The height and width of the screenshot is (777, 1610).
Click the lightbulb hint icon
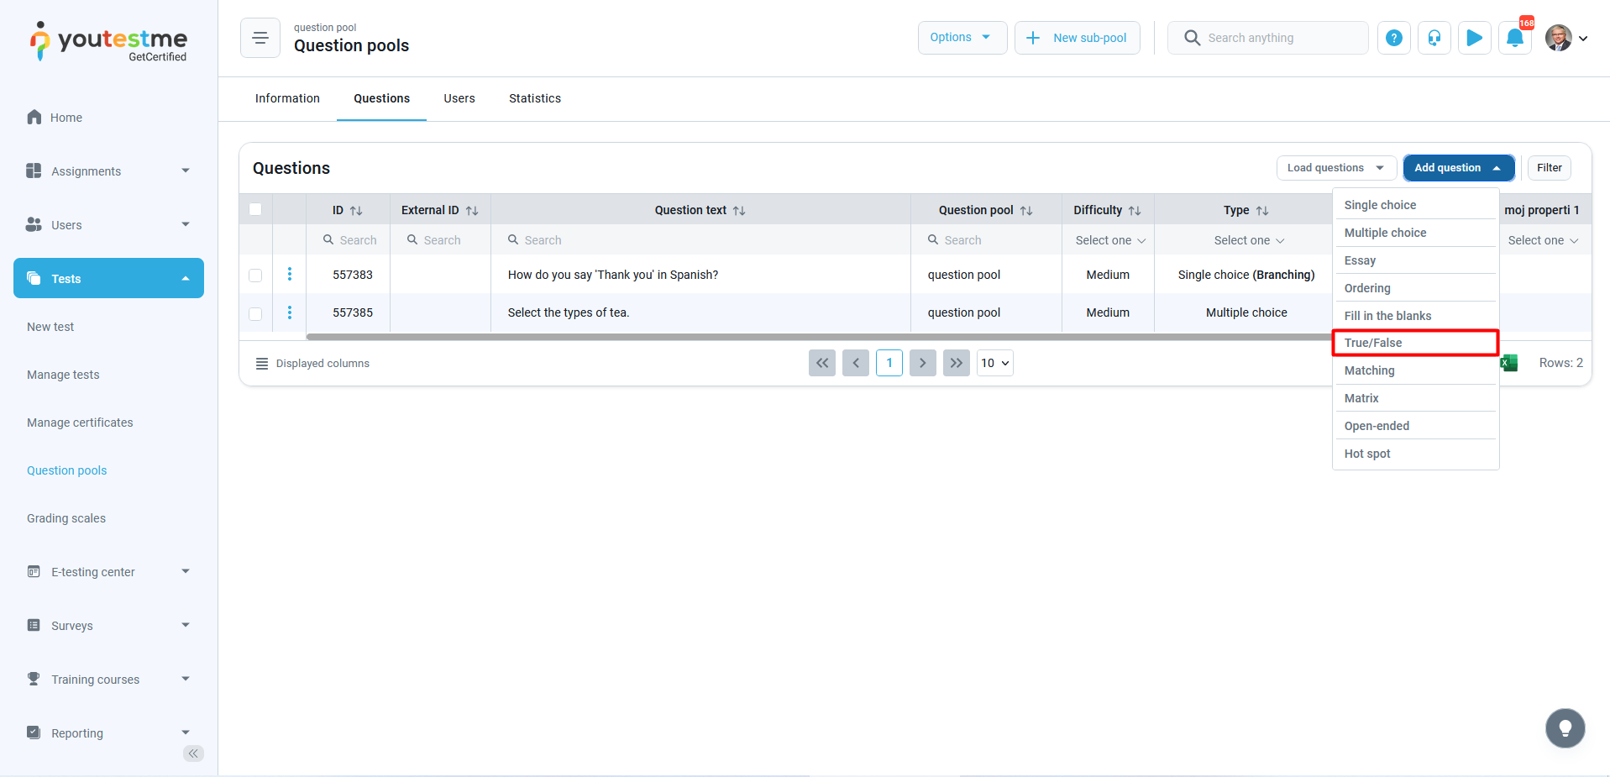coord(1565,728)
